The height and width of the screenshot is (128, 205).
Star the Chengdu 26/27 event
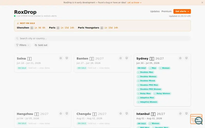(x=120, y=113)
